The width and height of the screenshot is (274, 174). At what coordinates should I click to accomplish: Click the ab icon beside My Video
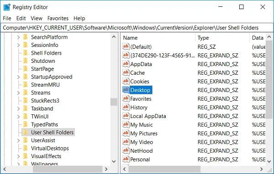coord(126,142)
